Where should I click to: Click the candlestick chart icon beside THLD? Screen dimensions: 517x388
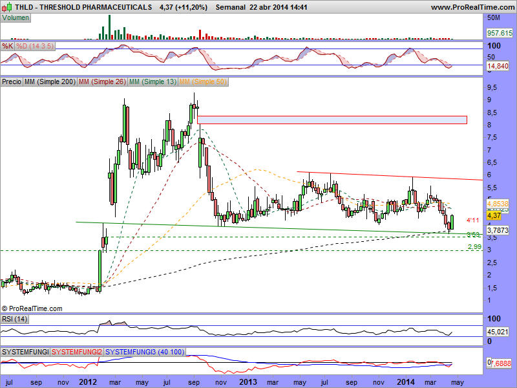coord(7,7)
